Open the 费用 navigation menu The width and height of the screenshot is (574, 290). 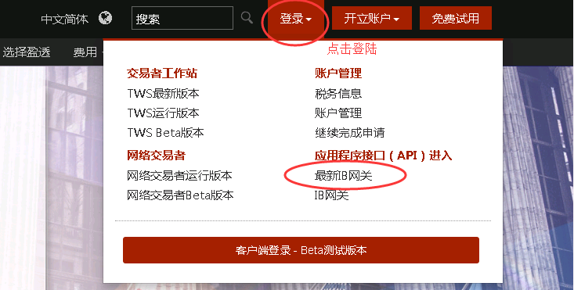pos(85,52)
